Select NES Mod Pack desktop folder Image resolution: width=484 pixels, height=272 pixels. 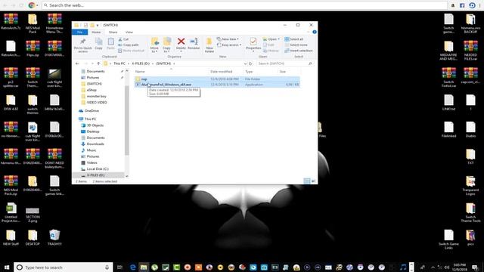(33, 23)
